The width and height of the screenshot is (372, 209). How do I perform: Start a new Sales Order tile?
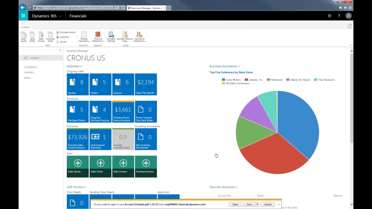100,166
